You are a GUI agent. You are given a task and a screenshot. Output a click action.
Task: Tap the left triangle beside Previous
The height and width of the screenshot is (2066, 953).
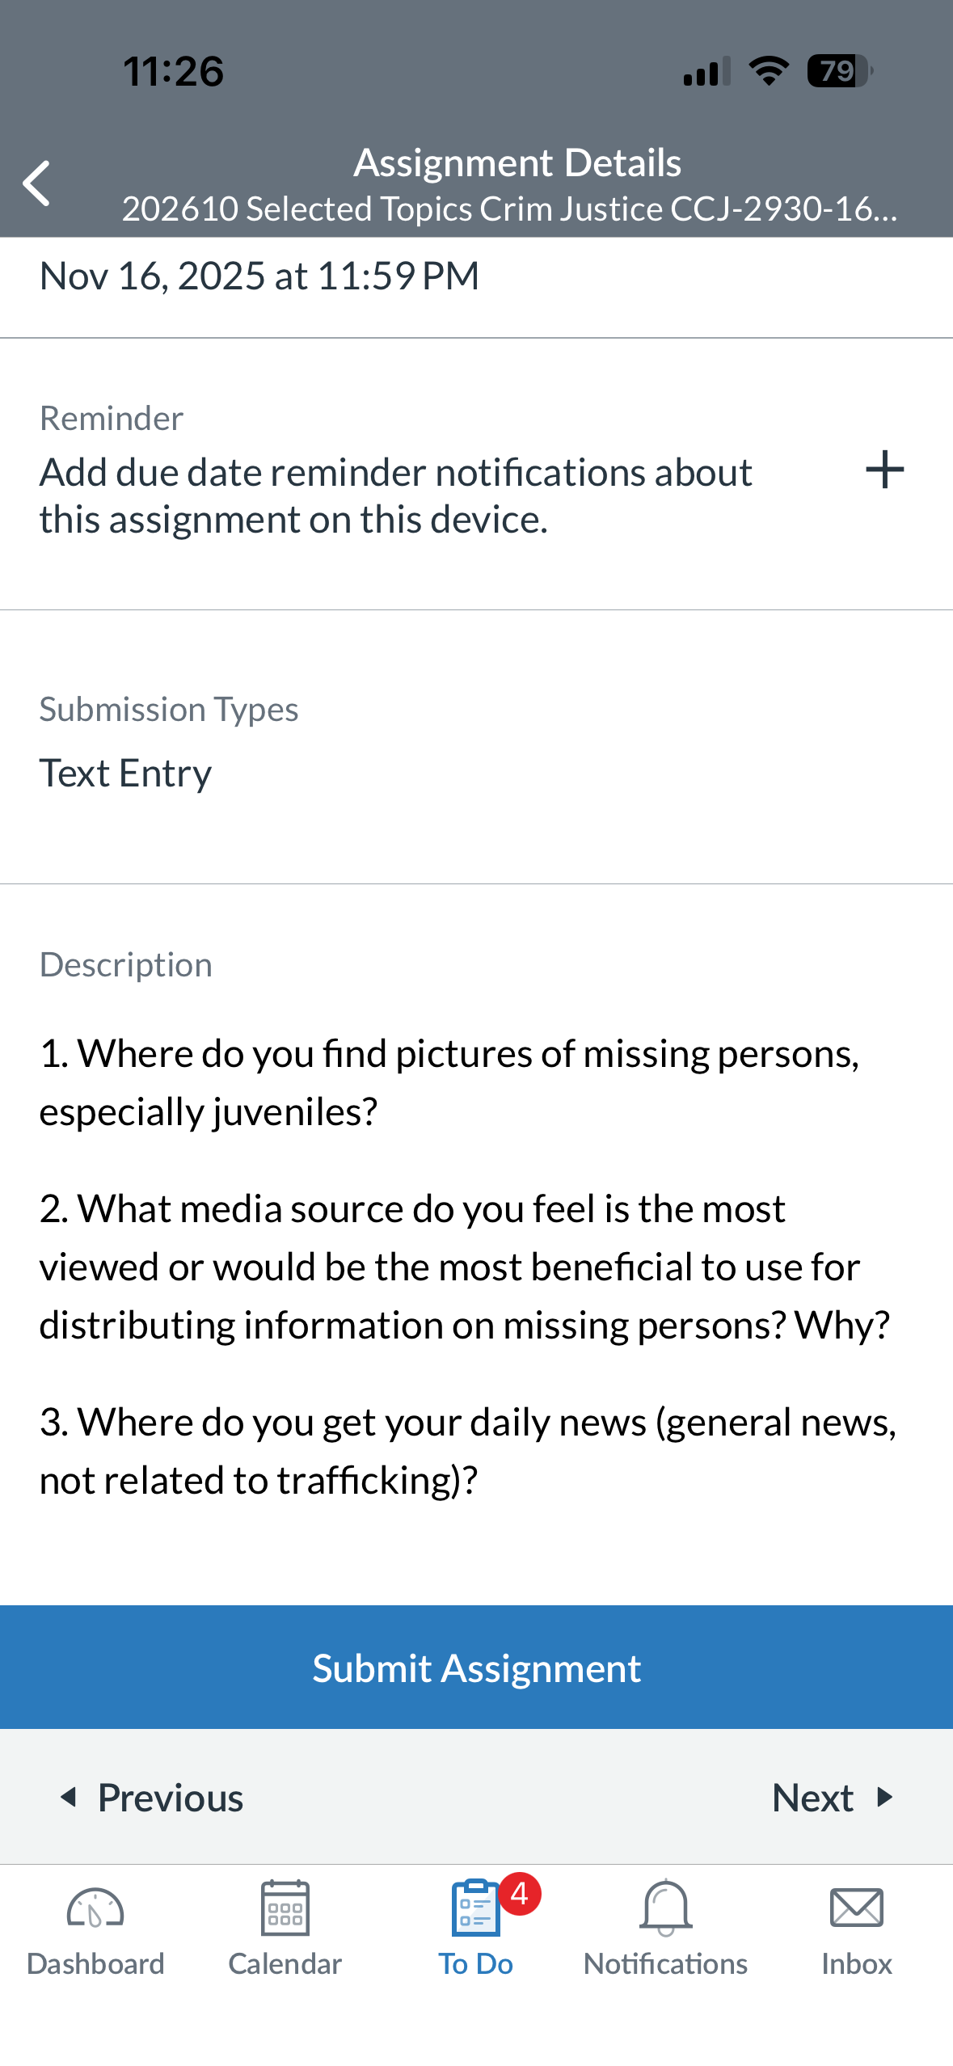click(69, 1797)
